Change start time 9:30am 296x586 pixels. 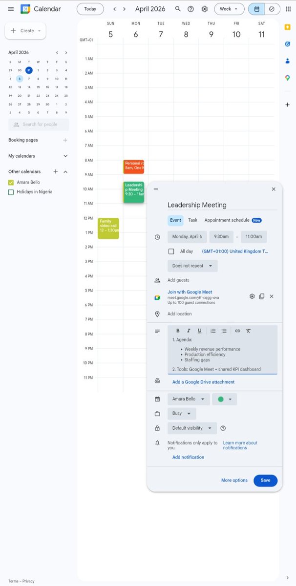(x=221, y=237)
